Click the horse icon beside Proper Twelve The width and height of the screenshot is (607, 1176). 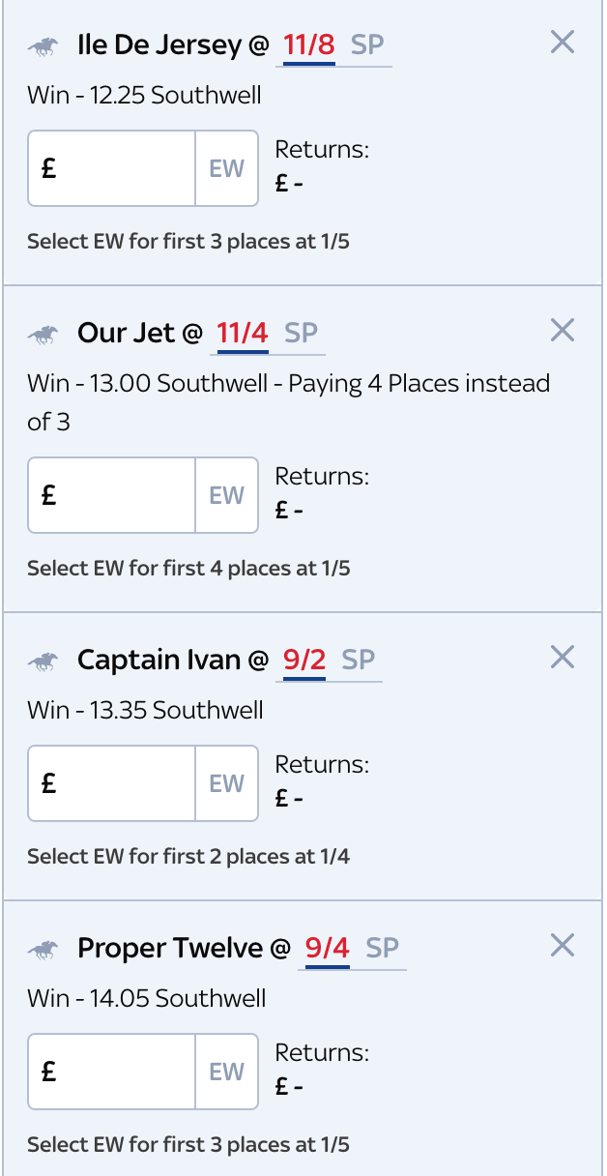click(x=44, y=947)
